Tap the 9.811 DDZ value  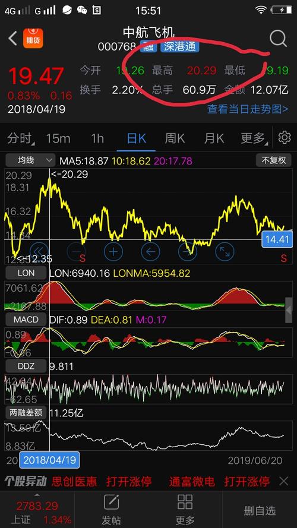click(x=61, y=366)
